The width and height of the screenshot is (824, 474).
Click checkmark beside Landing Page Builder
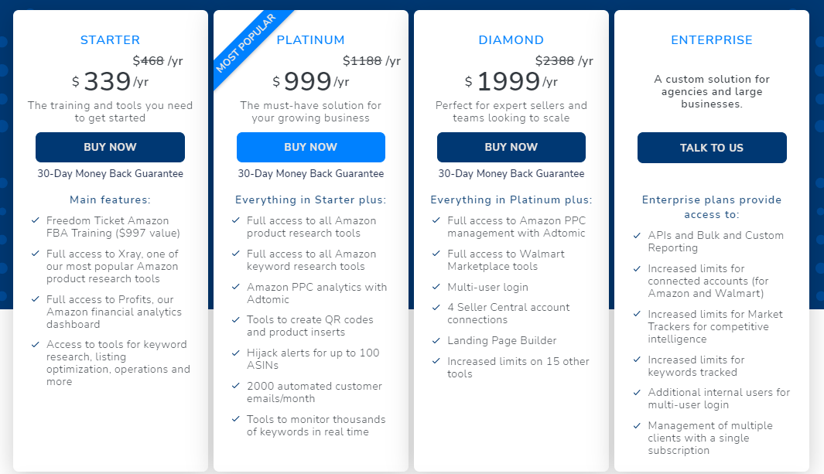pos(436,341)
